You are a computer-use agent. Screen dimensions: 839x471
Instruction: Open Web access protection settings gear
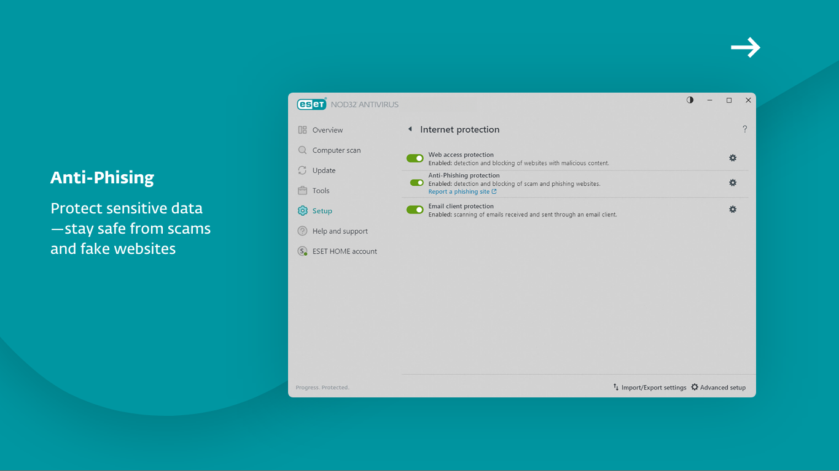coord(733,158)
